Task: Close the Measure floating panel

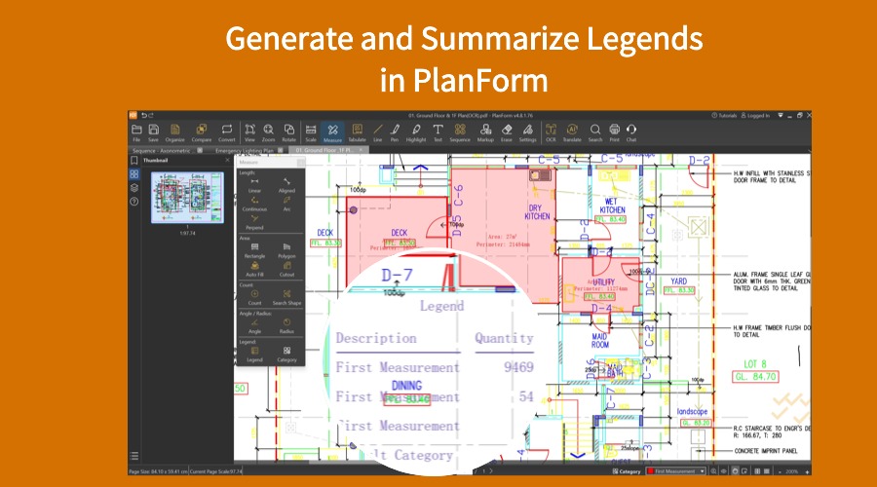Action: pos(300,162)
